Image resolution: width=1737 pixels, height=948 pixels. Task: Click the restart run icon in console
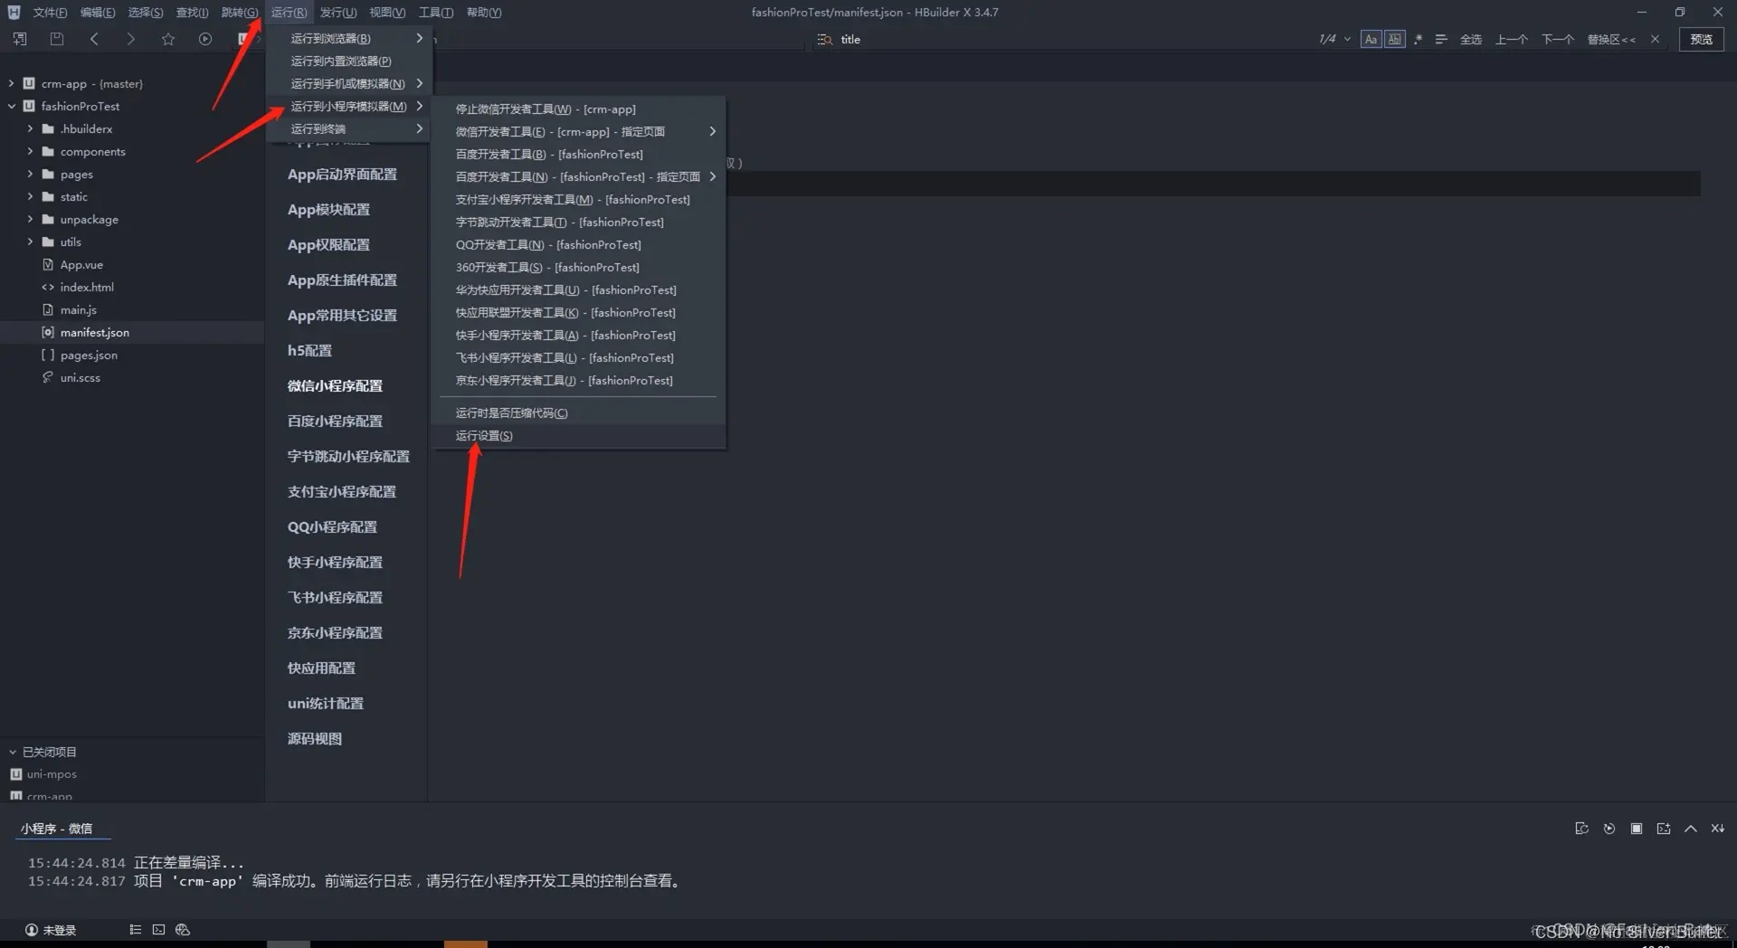click(1609, 828)
